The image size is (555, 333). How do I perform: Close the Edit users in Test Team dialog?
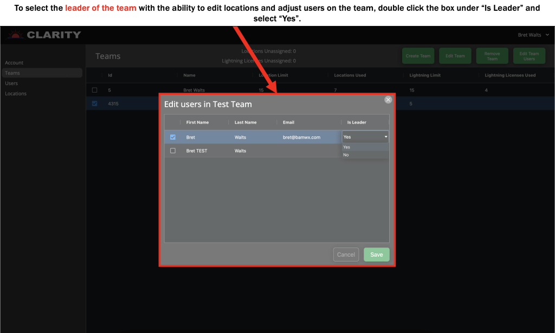click(x=388, y=100)
